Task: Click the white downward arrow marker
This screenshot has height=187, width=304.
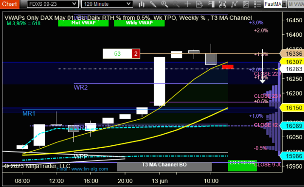Action: pos(263,66)
